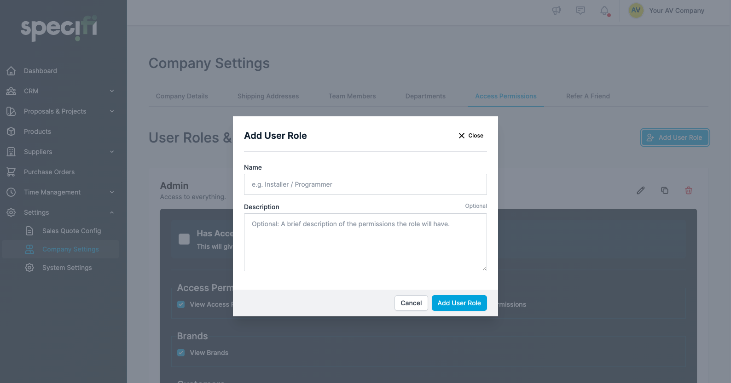The image size is (731, 383).
Task: Switch to Team Members tab
Action: 352,96
